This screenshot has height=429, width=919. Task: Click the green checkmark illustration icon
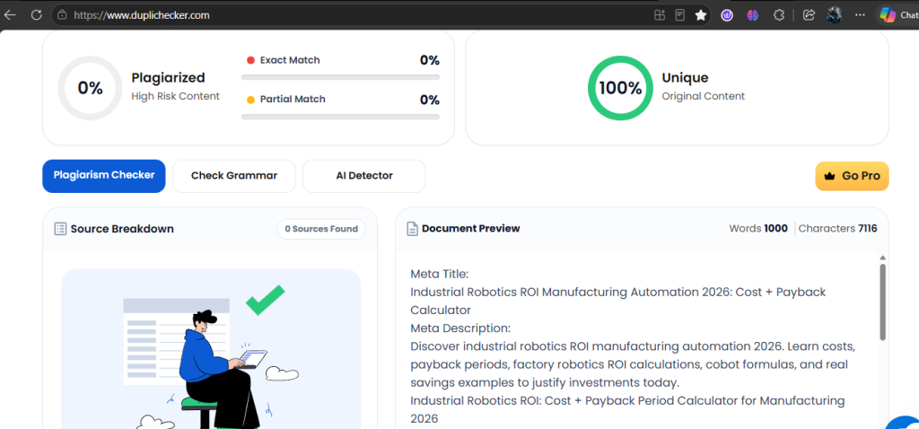pos(265,300)
